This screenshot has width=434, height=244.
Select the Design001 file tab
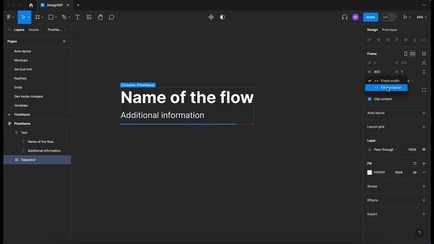54,5
